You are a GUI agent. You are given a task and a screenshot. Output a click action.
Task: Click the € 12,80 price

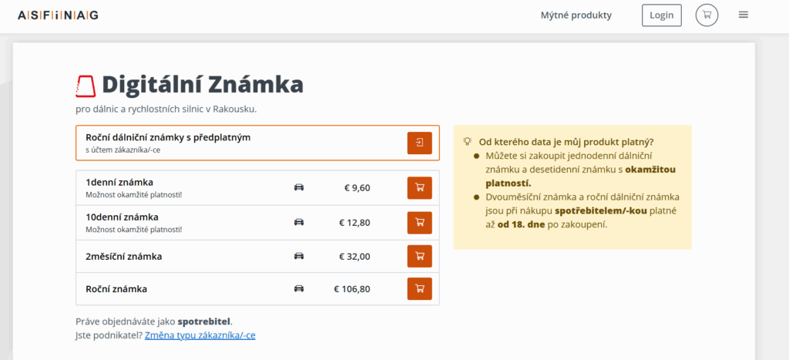(x=354, y=222)
